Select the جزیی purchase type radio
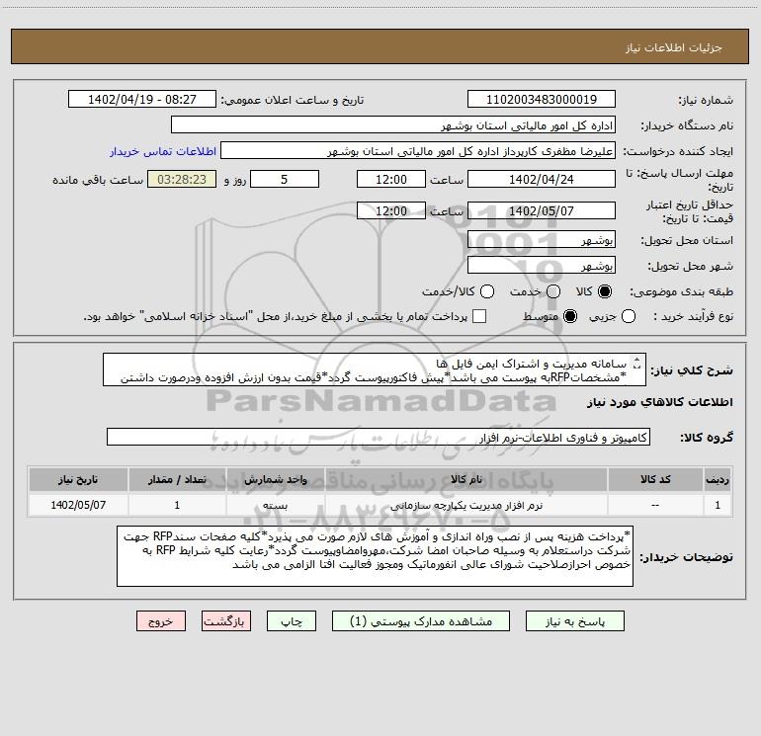761x736 pixels. point(628,316)
